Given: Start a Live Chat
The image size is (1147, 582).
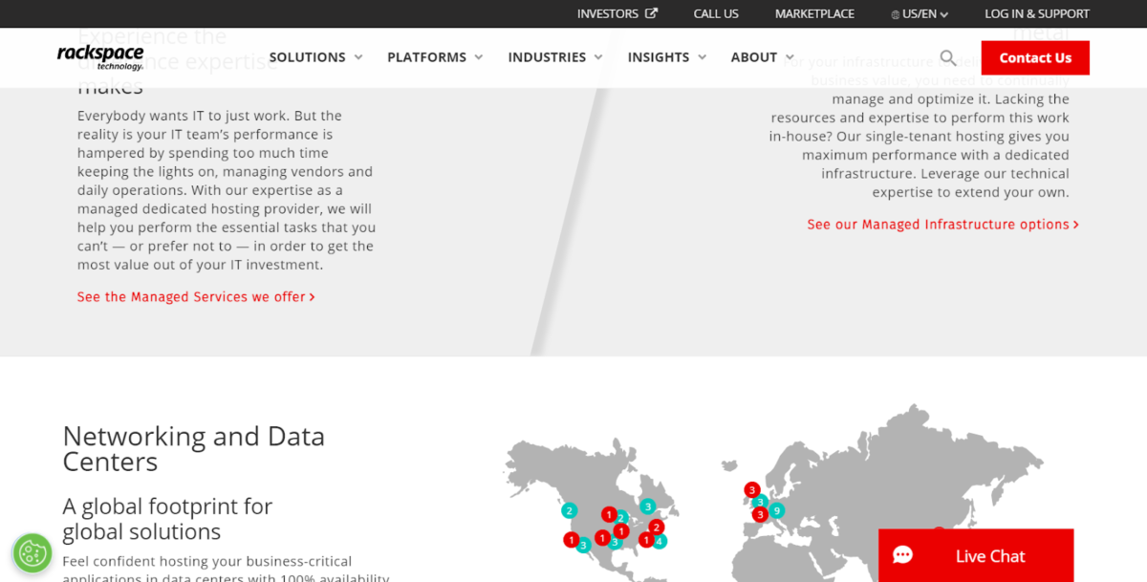Looking at the screenshot, I should click(x=976, y=555).
